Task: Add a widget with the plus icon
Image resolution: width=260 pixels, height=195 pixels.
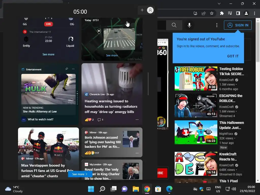Action: pyautogui.click(x=142, y=10)
